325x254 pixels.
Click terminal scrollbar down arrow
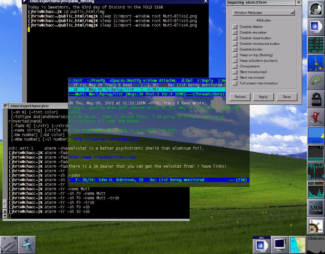pos(5,216)
